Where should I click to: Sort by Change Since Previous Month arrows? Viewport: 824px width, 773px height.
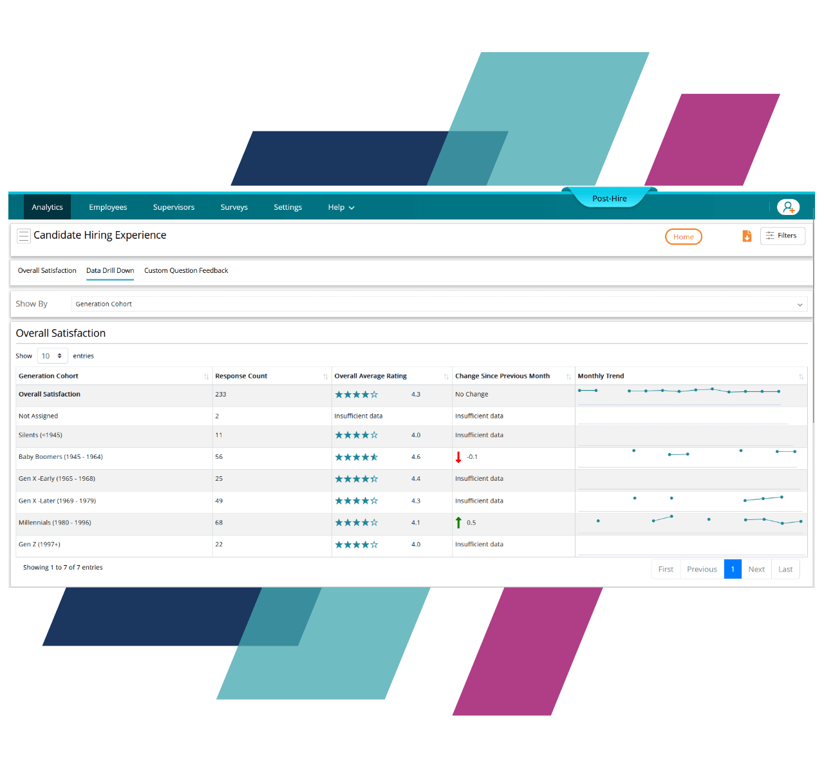click(x=568, y=377)
